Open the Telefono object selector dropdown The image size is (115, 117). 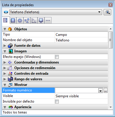pos(56,12)
